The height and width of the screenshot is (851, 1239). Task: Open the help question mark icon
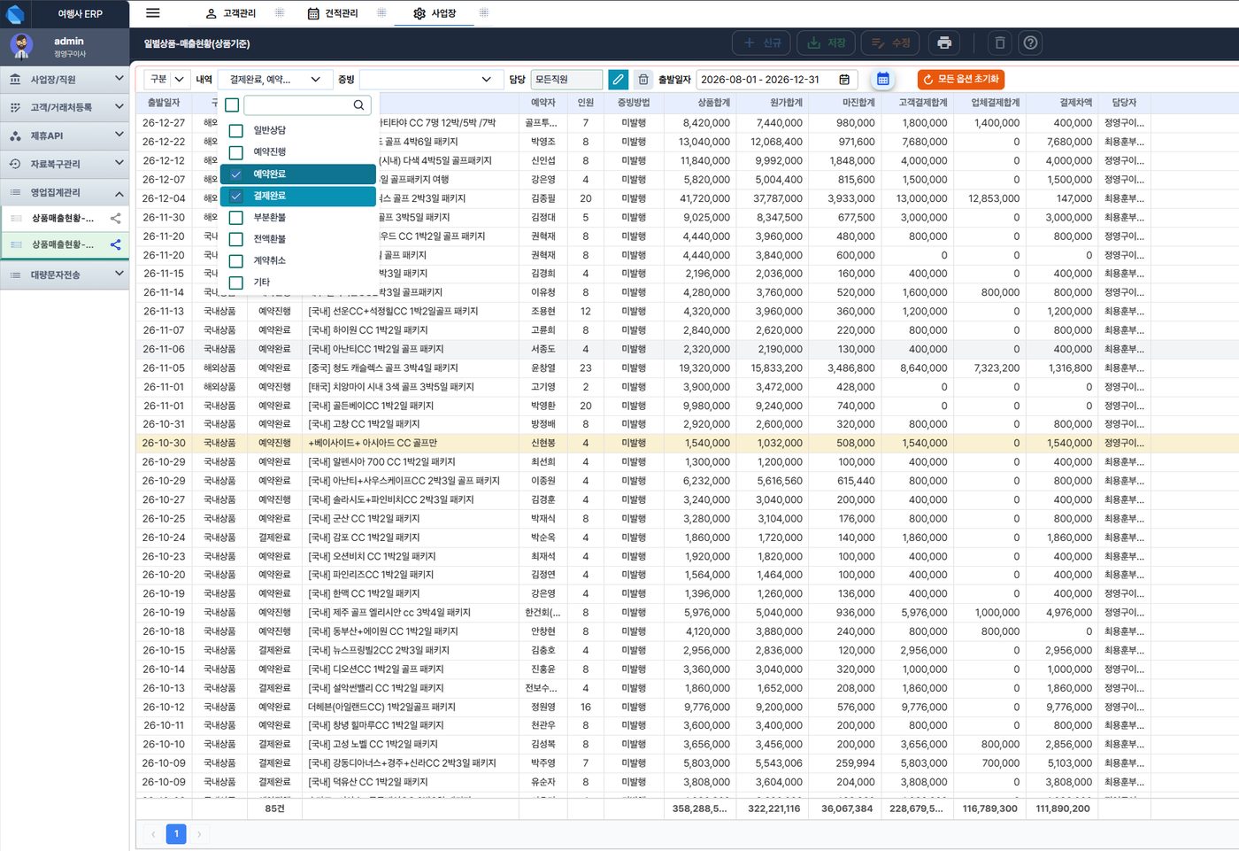pos(1030,43)
